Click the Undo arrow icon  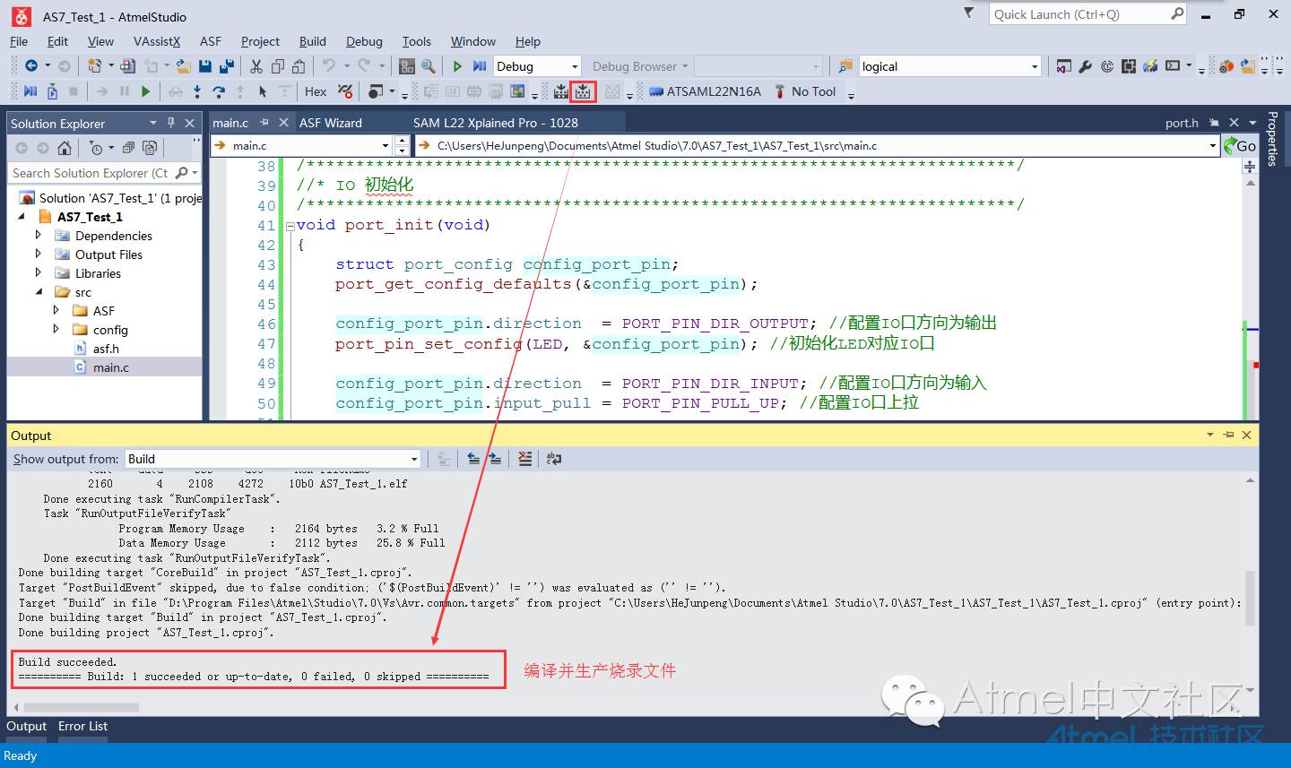[328, 66]
